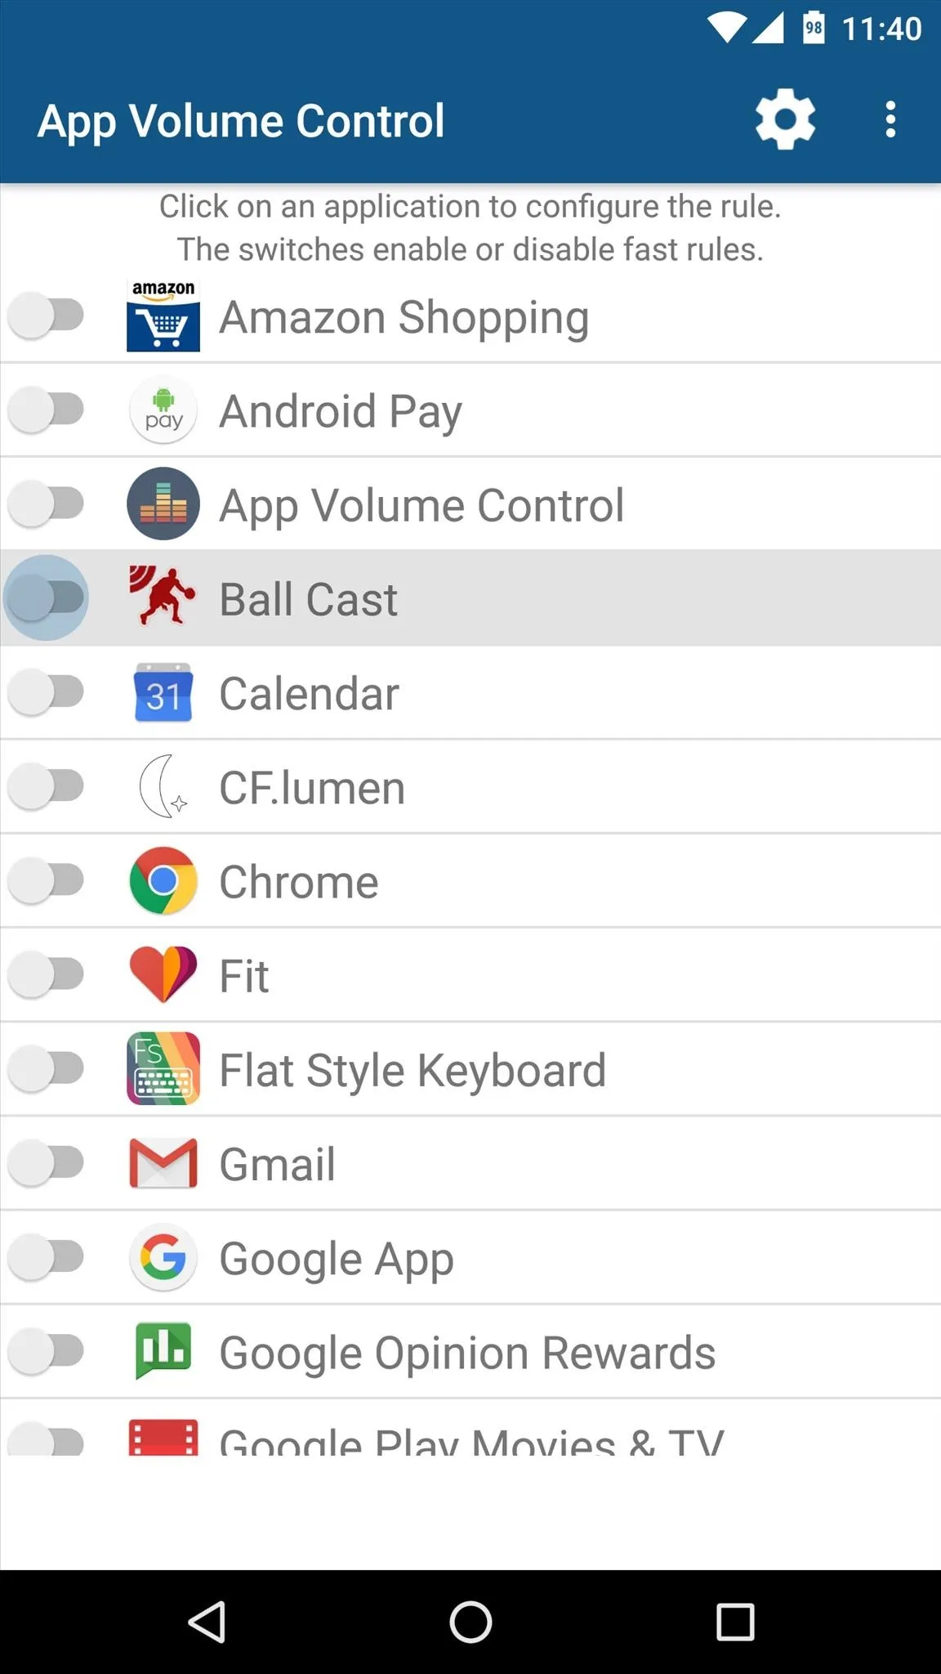Configure the rule for Flat Style Keyboard
Viewport: 941px width, 1674px height.
pyautogui.click(x=470, y=1068)
